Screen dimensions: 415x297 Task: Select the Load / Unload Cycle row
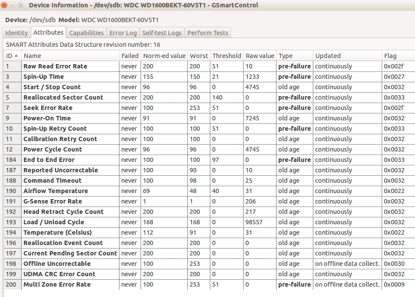[209, 222]
